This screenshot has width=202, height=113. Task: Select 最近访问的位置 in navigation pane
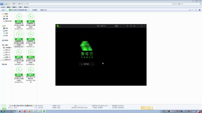7,21
